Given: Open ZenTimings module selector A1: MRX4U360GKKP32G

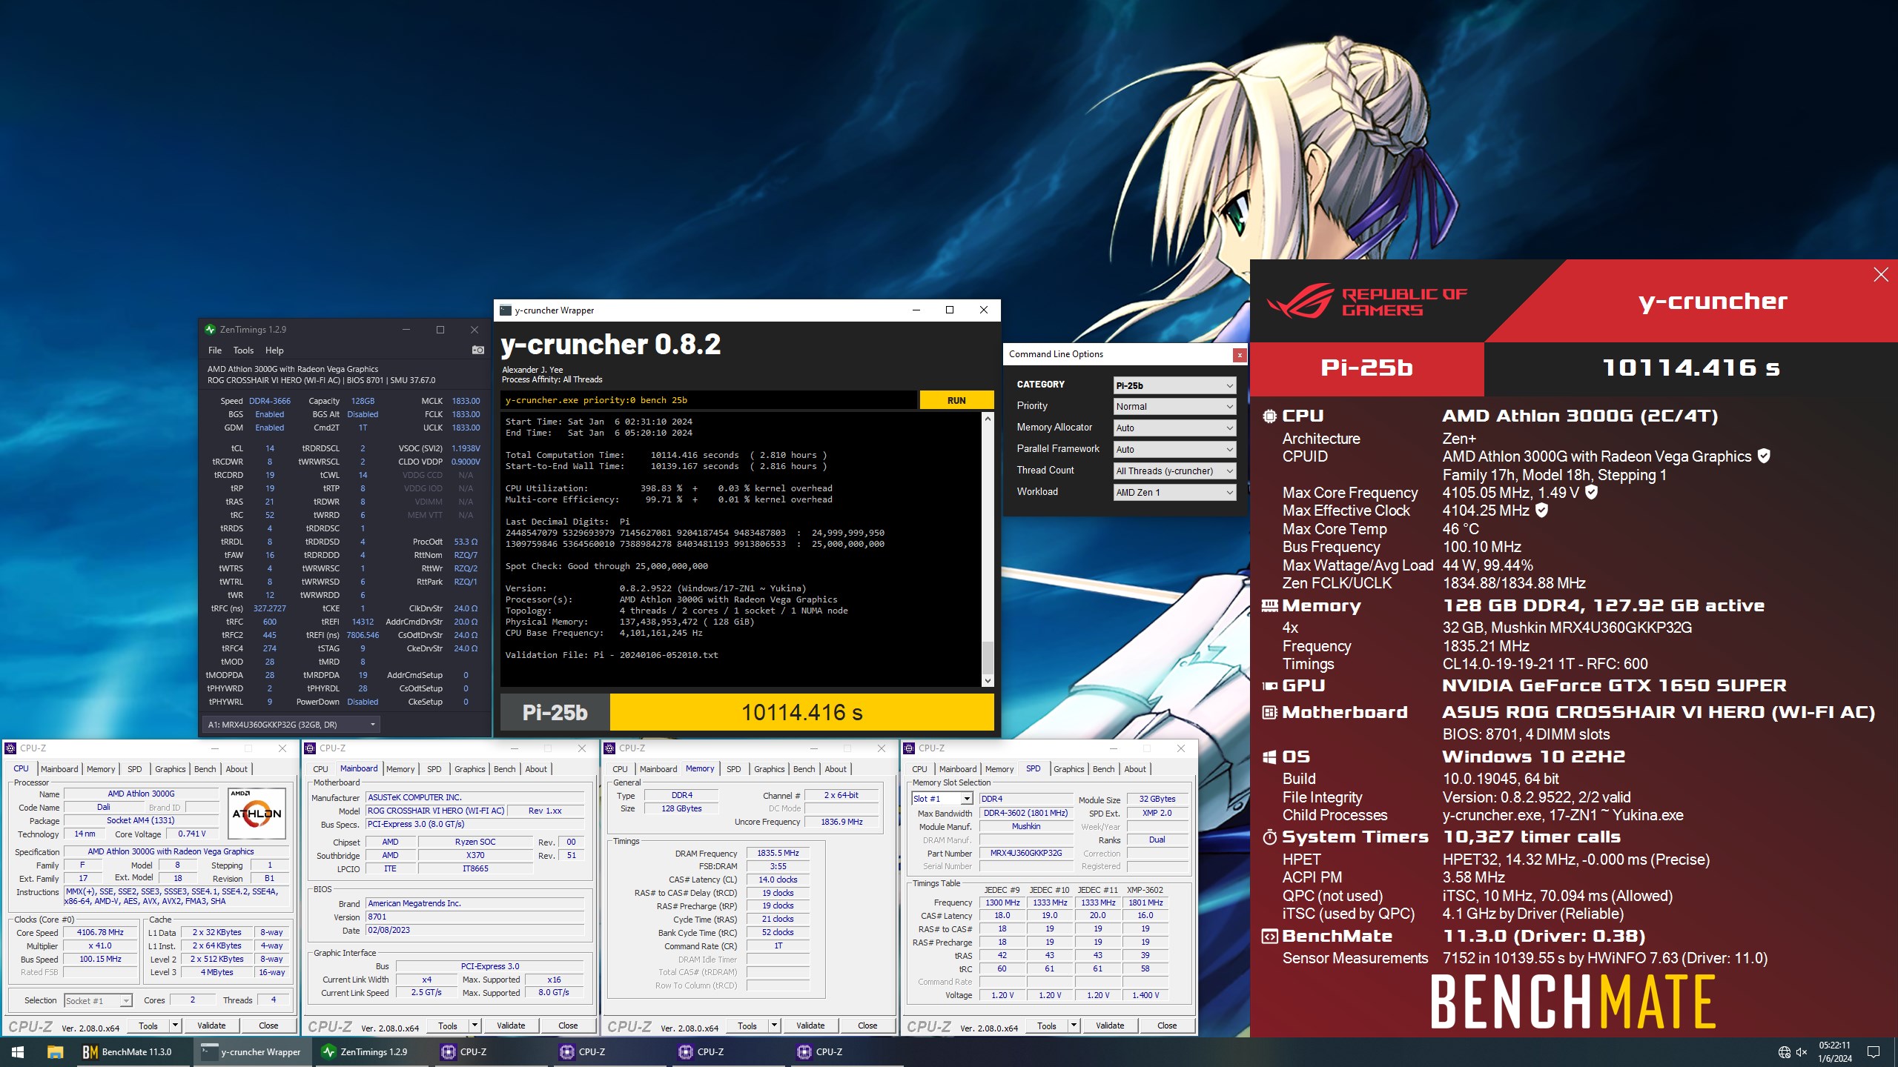Looking at the screenshot, I should (x=291, y=724).
